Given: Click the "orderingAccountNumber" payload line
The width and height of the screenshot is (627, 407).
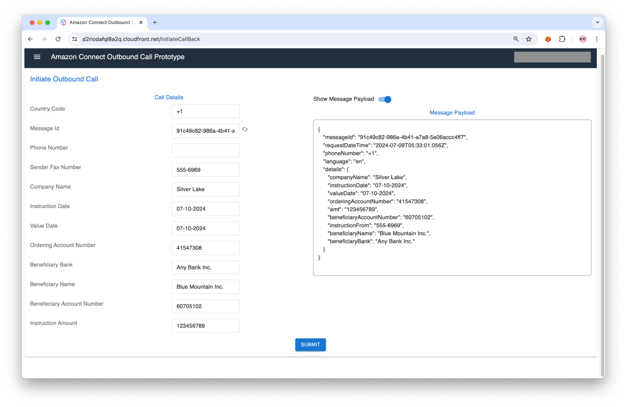Looking at the screenshot, I should tap(377, 202).
